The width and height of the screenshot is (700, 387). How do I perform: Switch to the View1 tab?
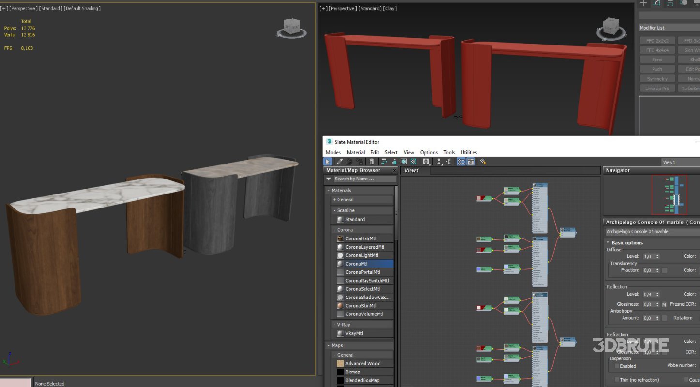pyautogui.click(x=411, y=170)
